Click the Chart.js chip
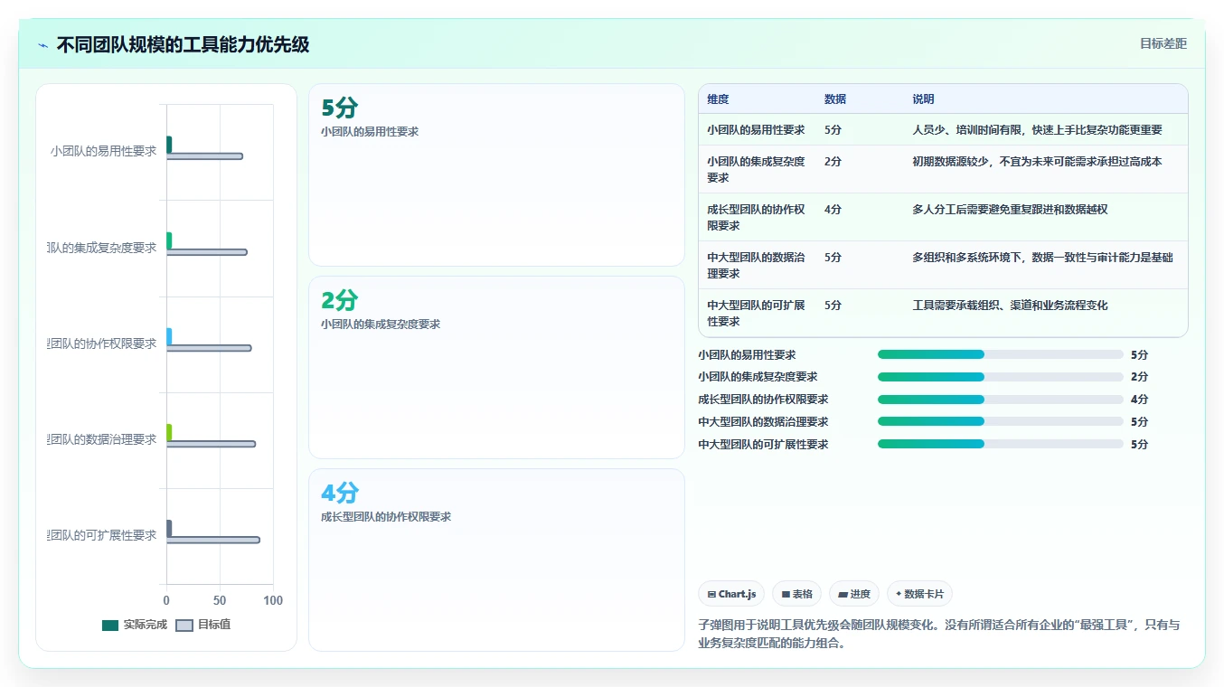Image resolution: width=1224 pixels, height=687 pixels. pos(731,594)
